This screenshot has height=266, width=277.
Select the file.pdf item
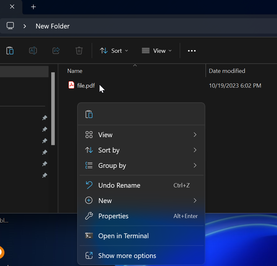[x=86, y=86]
